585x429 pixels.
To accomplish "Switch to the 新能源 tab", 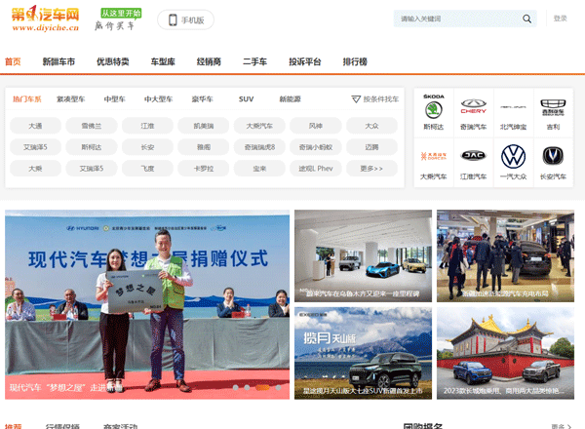I will click(x=290, y=99).
